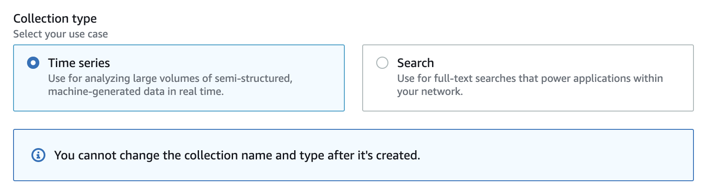The width and height of the screenshot is (707, 196).
Task: Click the "Search" option label
Action: pyautogui.click(x=415, y=63)
